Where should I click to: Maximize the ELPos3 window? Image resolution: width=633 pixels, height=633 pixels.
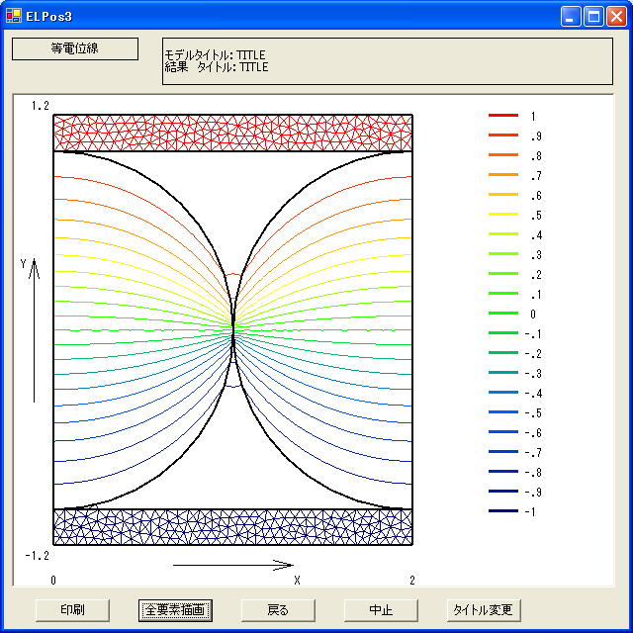coord(593,17)
